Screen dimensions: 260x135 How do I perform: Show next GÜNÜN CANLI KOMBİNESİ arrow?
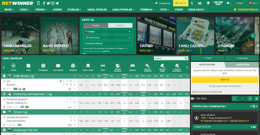click(257, 106)
